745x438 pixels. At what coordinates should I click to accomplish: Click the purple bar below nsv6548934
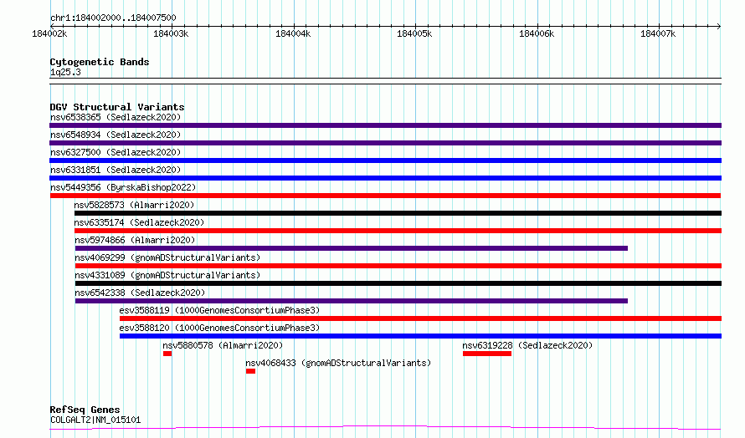point(385,143)
